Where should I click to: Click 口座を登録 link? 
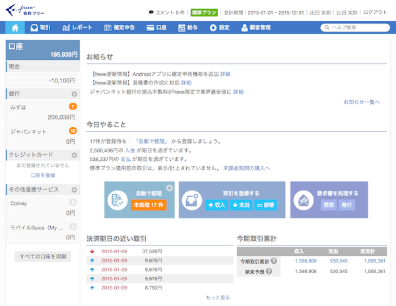[43, 175]
